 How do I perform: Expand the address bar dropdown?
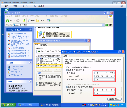(103, 25)
